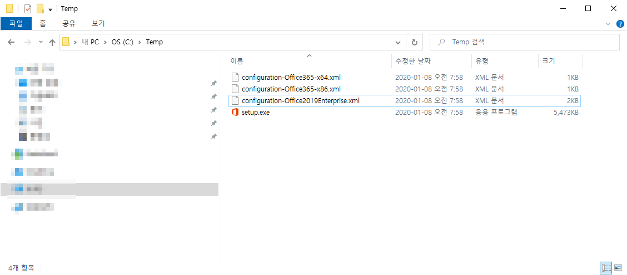
Task: Expand chevron between 내 PC and OS (C:)
Action: [x=106, y=42]
